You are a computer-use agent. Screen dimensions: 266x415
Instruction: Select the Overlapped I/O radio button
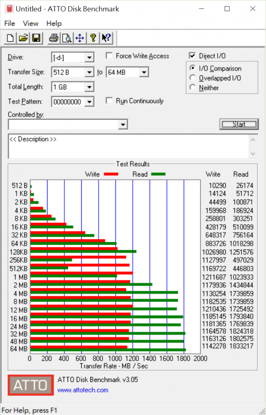pyautogui.click(x=192, y=78)
